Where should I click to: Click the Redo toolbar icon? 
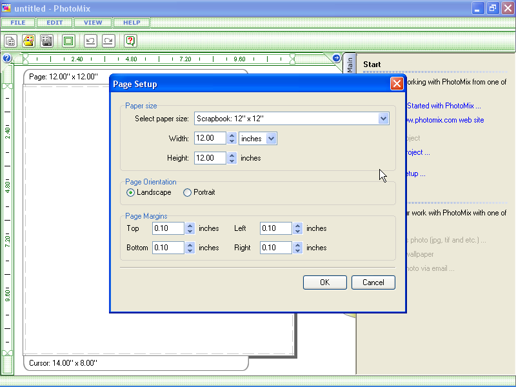(x=108, y=41)
